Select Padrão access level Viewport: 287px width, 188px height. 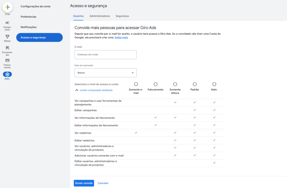[195, 84]
